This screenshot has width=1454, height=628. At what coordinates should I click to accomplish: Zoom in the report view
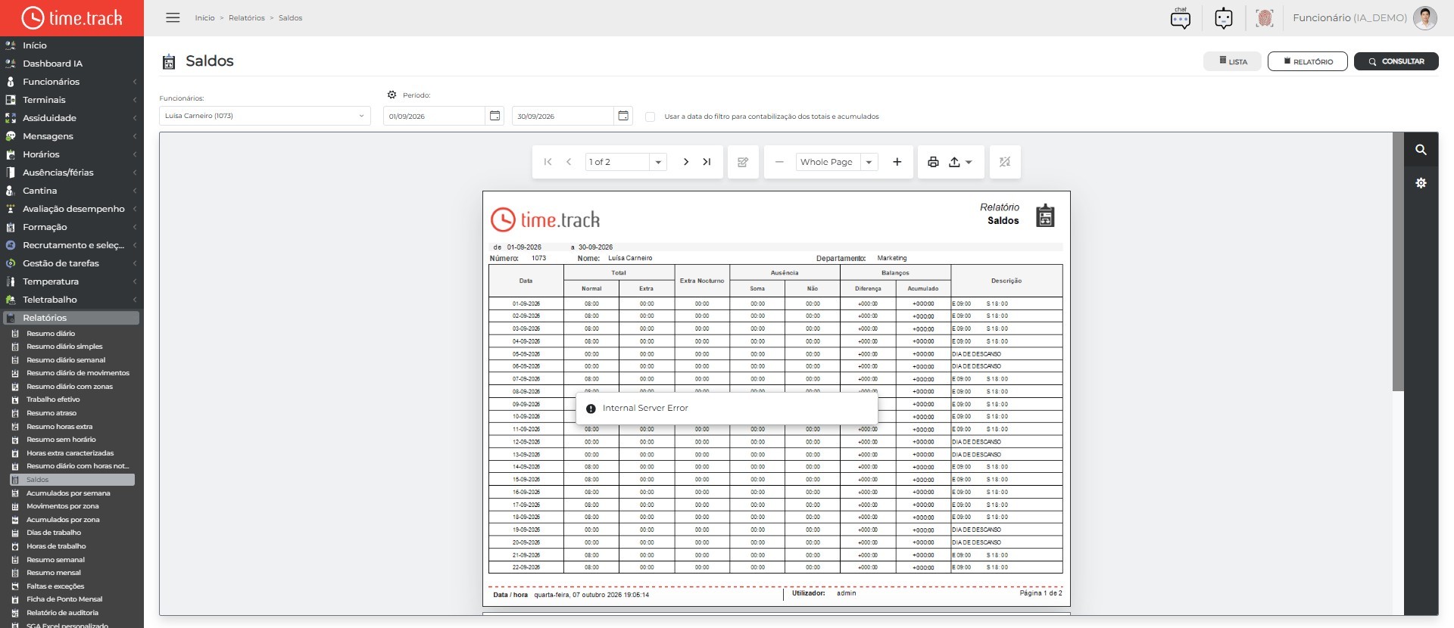(897, 162)
